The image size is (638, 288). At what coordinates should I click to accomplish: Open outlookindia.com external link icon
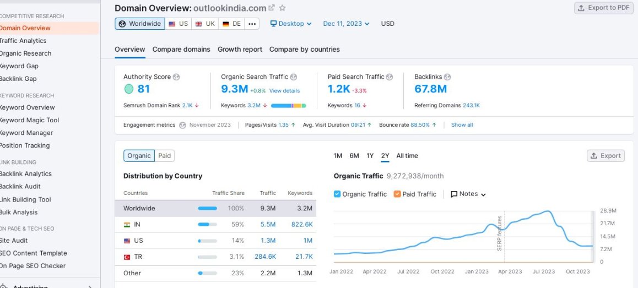272,8
